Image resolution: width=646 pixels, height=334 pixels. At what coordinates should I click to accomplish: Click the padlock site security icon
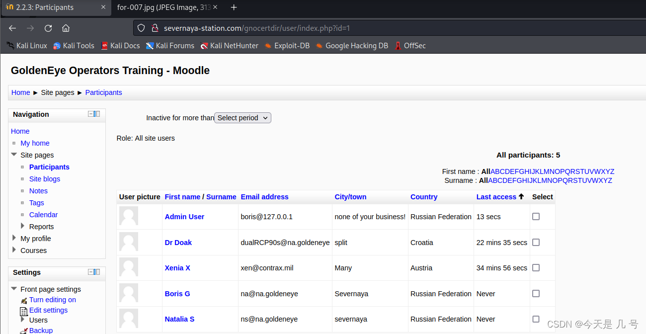pos(155,28)
